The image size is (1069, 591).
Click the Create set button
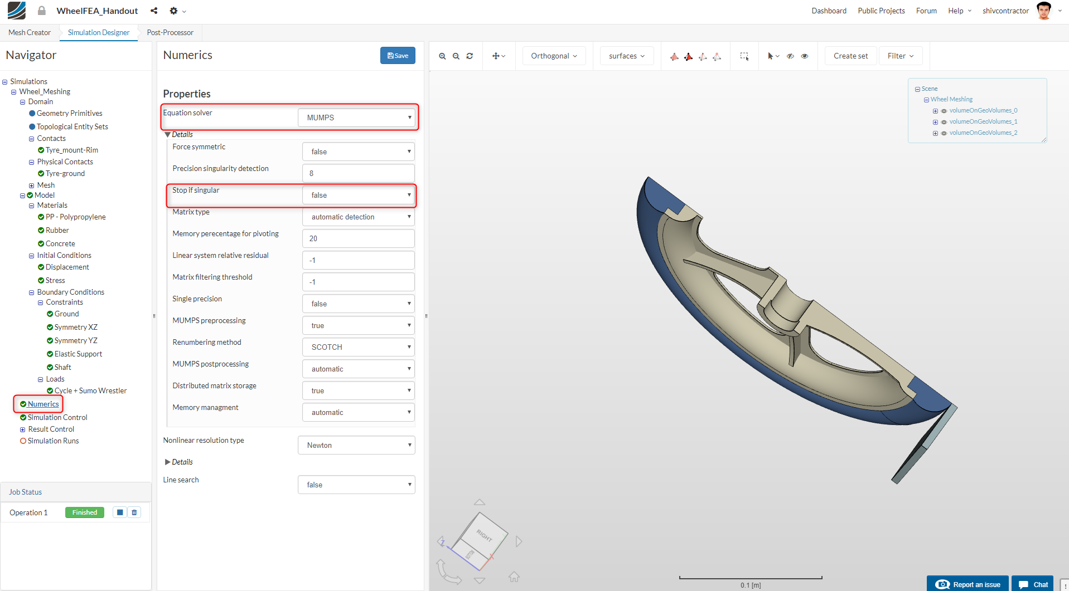tap(850, 56)
